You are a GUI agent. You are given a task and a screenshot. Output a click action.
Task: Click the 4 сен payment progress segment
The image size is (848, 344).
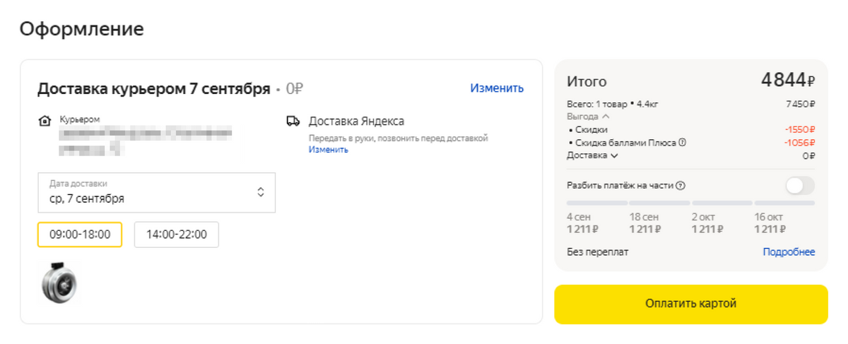click(596, 203)
